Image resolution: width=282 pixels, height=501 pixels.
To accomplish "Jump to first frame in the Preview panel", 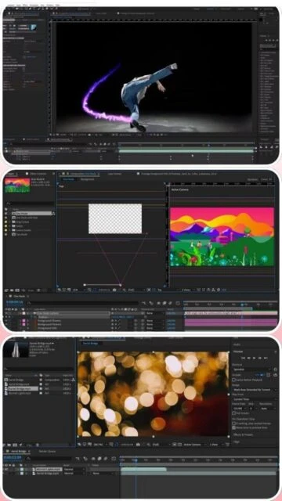I will 244,359.
